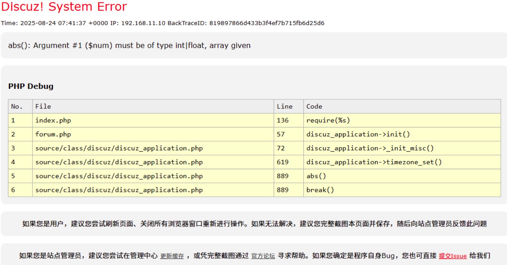Click discuz_application->_init_misc() code cell
Viewport: 507px width, 265px height.
click(402, 148)
